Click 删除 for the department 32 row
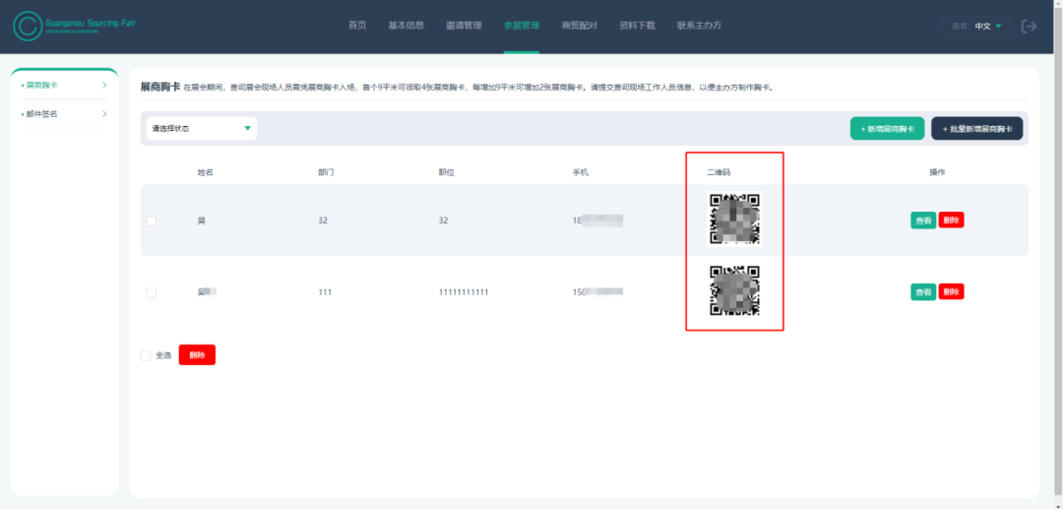The image size is (1063, 509). (951, 221)
